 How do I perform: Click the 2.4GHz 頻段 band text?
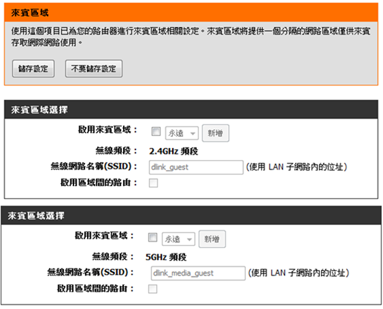point(173,151)
